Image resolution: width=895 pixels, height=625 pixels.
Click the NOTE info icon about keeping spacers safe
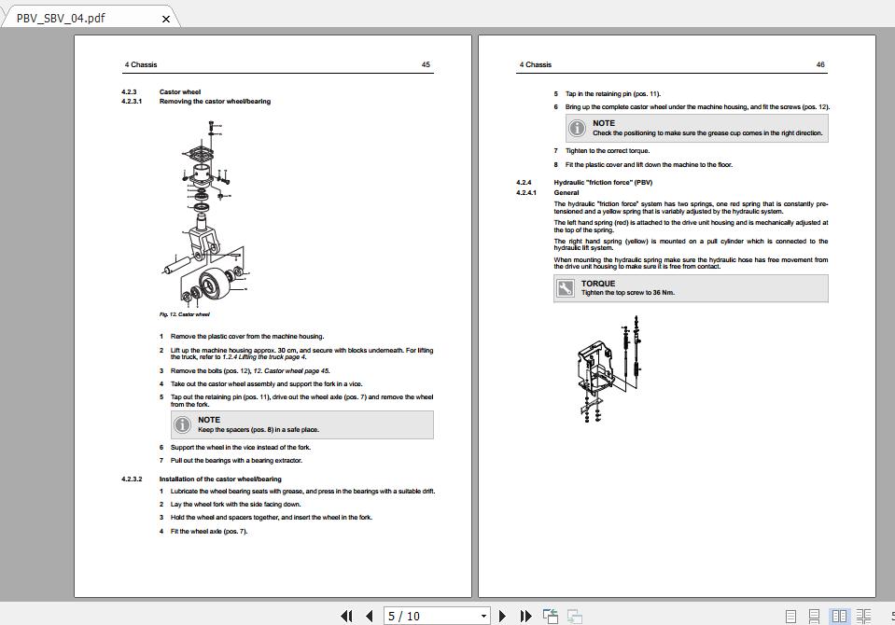182,424
